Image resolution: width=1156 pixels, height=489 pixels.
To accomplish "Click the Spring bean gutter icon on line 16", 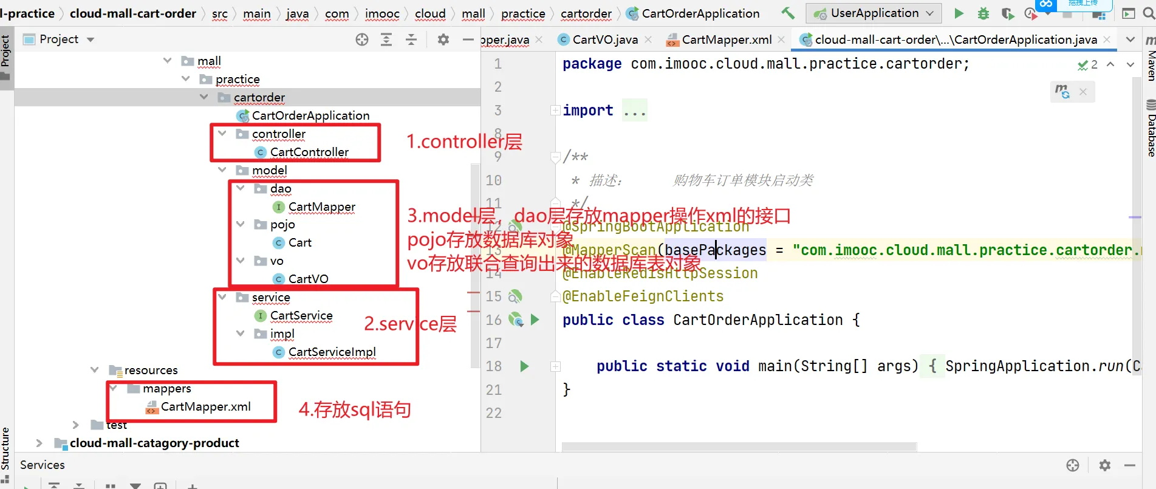I will pos(516,320).
